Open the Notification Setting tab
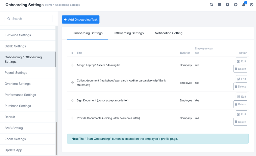 (x=168, y=33)
